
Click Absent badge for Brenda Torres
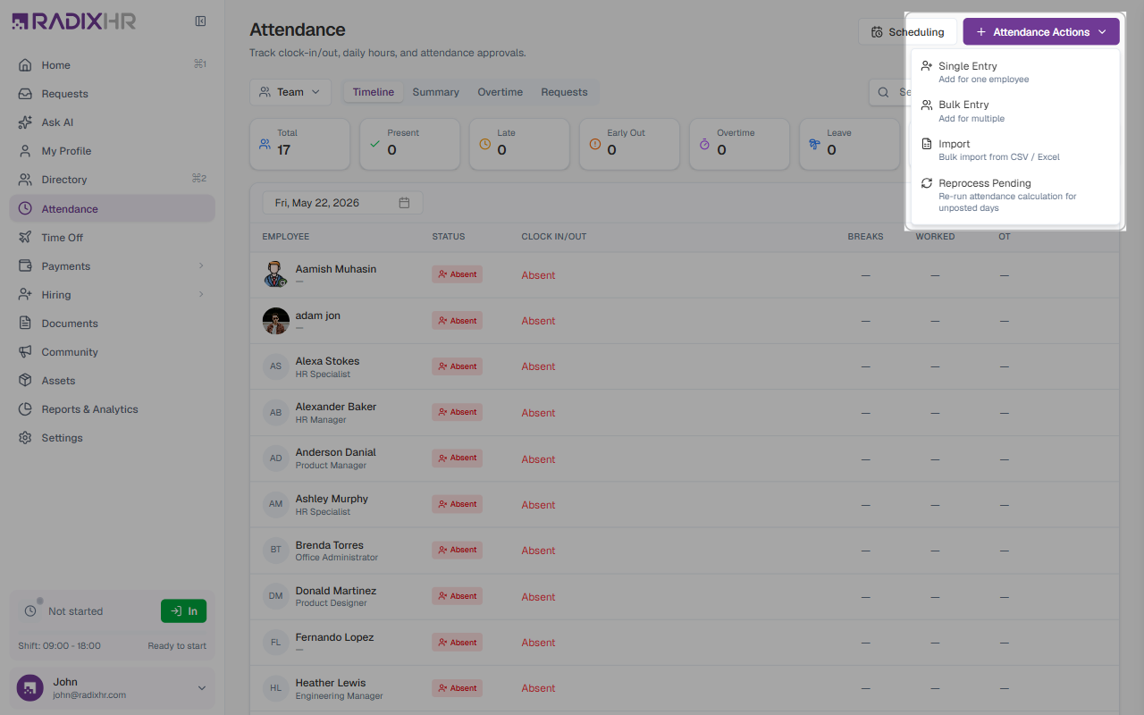coord(457,550)
